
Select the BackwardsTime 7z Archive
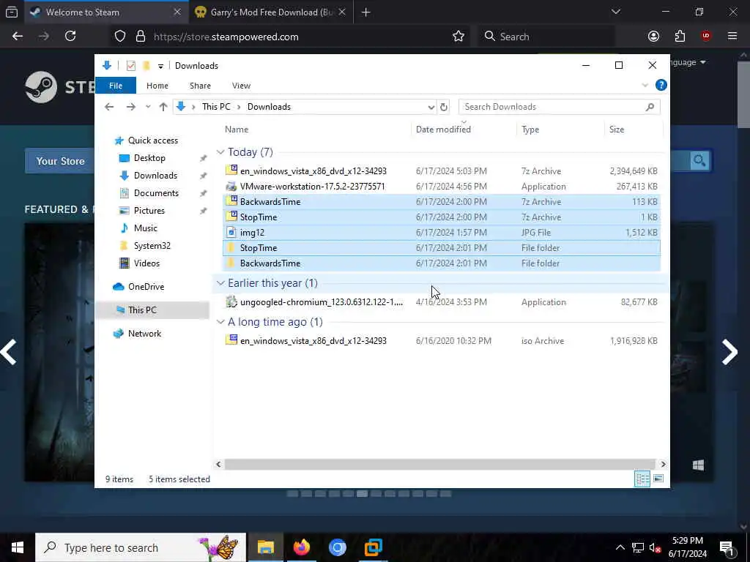click(x=442, y=202)
